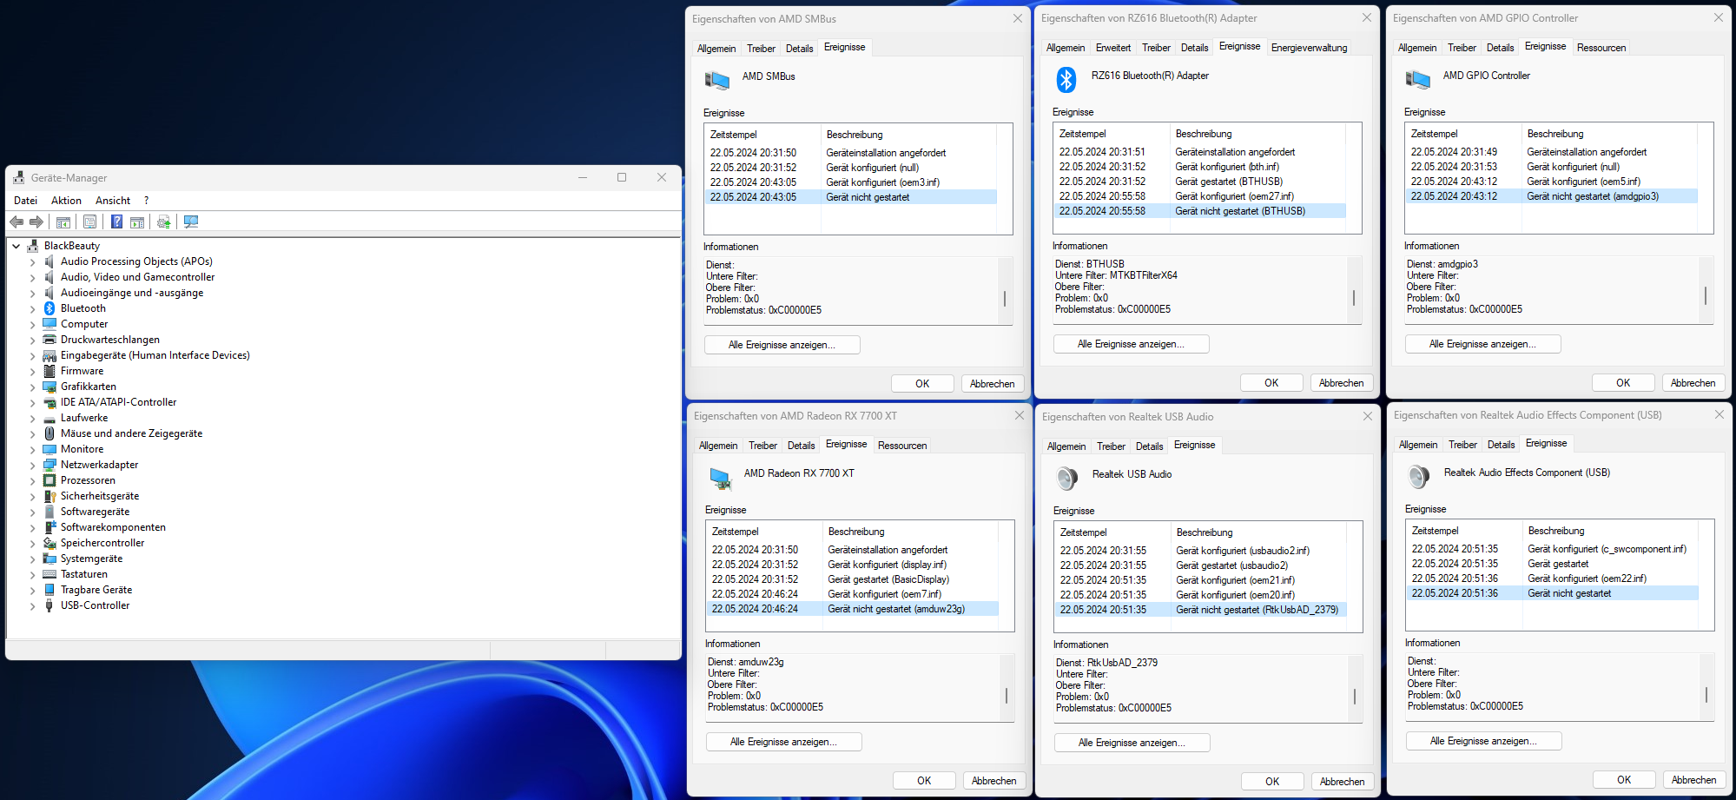Switch to Treiber tab in AMD SMBus dialog
The height and width of the screenshot is (800, 1736).
point(761,49)
